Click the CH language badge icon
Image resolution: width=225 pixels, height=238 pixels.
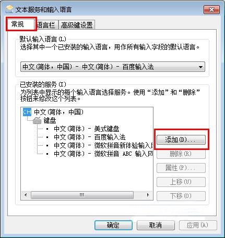[27, 112]
